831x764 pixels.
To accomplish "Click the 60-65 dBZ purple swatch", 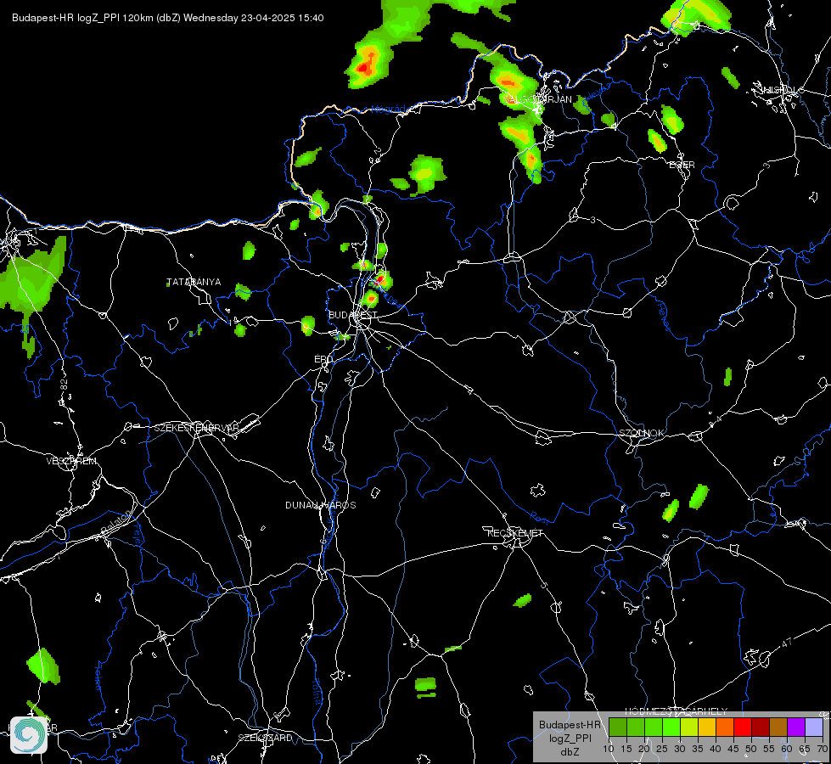I will pos(796,727).
